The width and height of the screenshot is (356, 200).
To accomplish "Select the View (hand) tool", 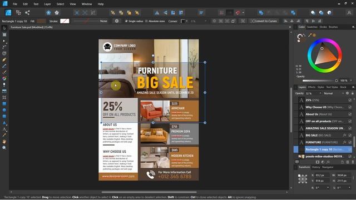I will 4,142.
